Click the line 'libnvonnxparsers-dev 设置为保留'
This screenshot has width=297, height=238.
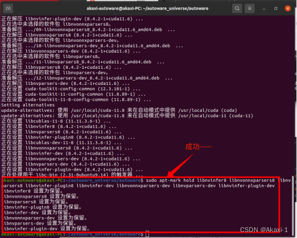coord(44,218)
